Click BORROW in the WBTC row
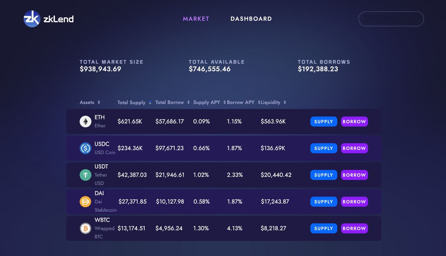This screenshot has width=446, height=256. tap(354, 228)
